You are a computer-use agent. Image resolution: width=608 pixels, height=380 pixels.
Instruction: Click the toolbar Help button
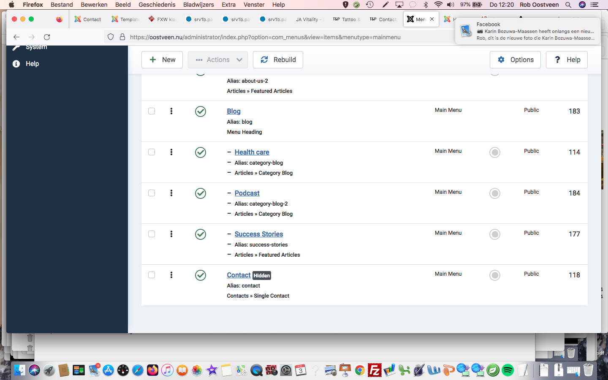567,60
